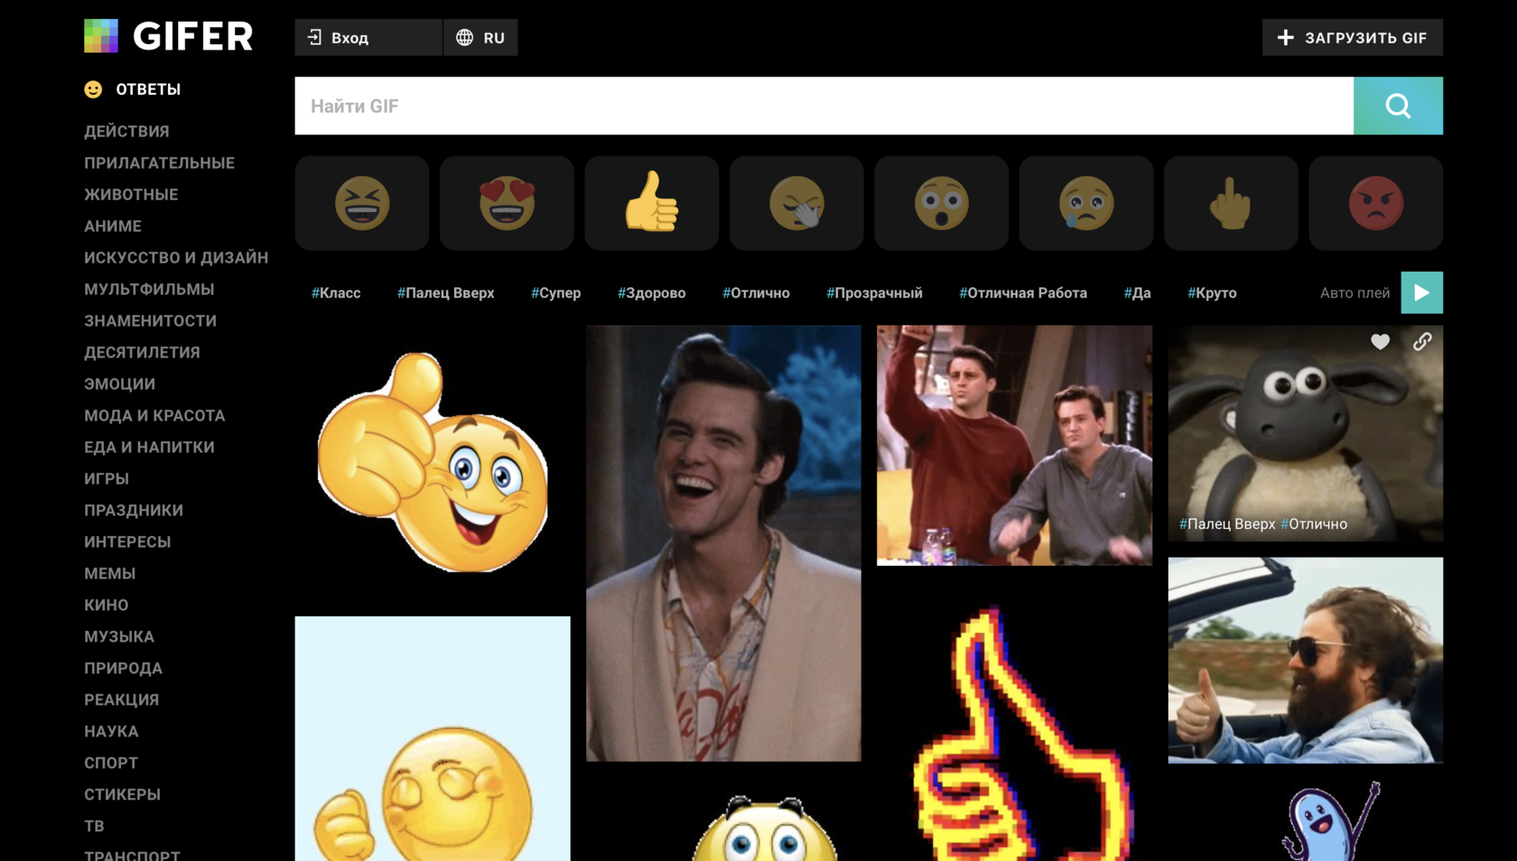Select the laughing emoji reaction
This screenshot has height=861, width=1517.
362,203
